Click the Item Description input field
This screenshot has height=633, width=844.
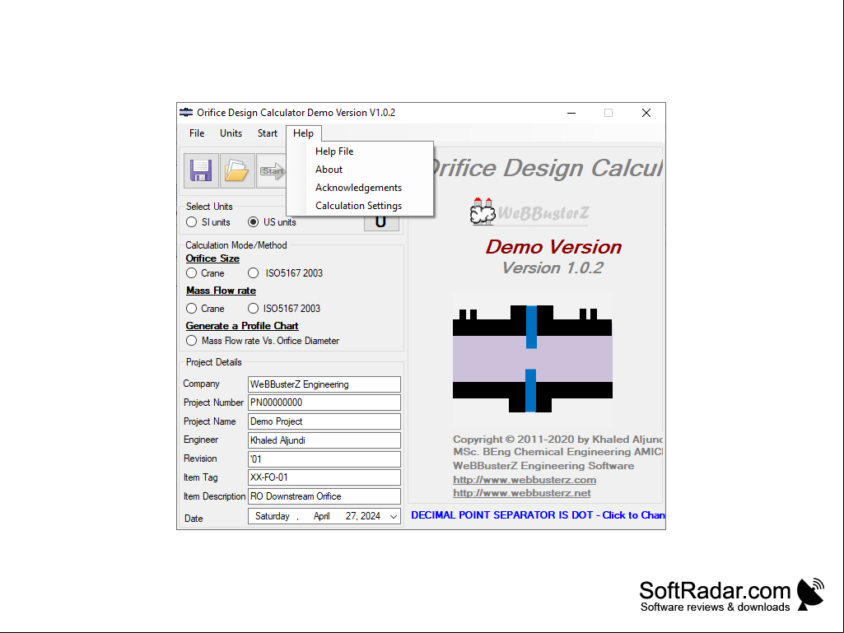(x=324, y=496)
